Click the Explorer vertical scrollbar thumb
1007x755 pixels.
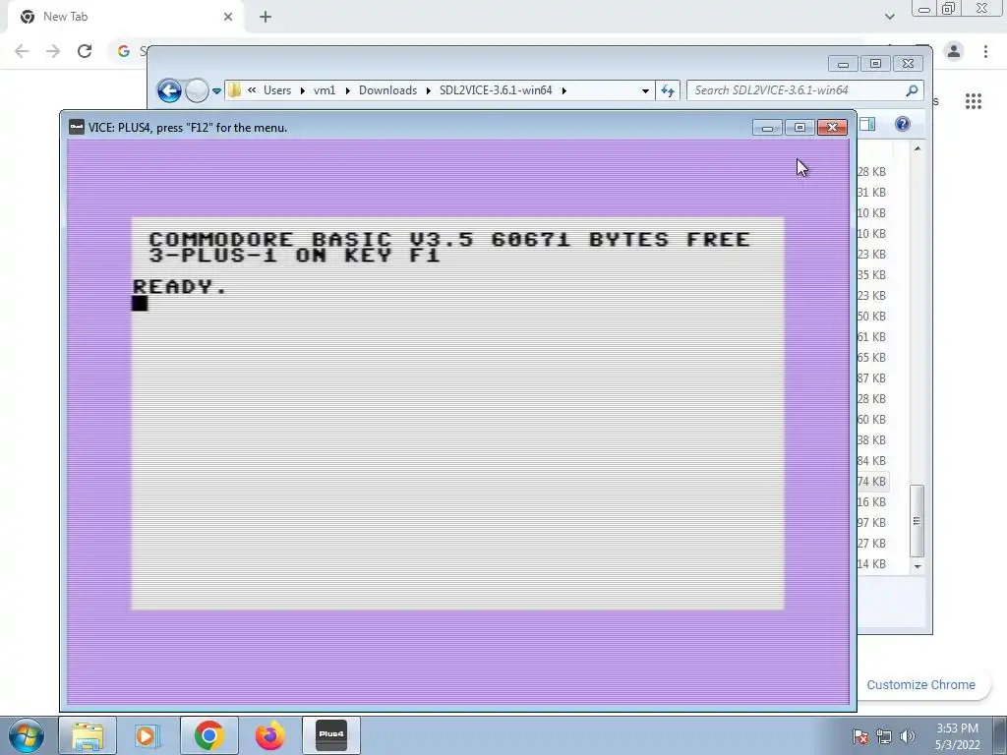pos(918,521)
